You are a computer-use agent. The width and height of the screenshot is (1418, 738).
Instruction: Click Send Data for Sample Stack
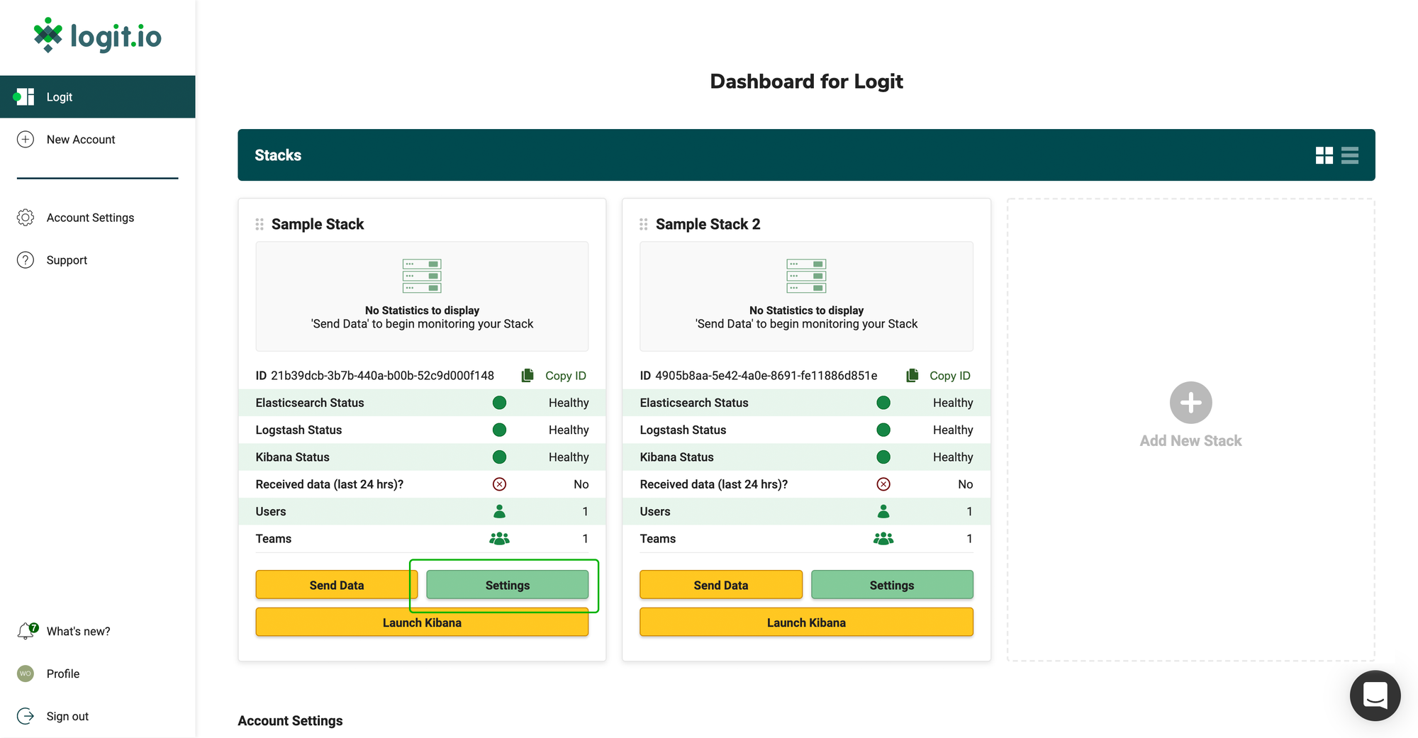click(337, 585)
